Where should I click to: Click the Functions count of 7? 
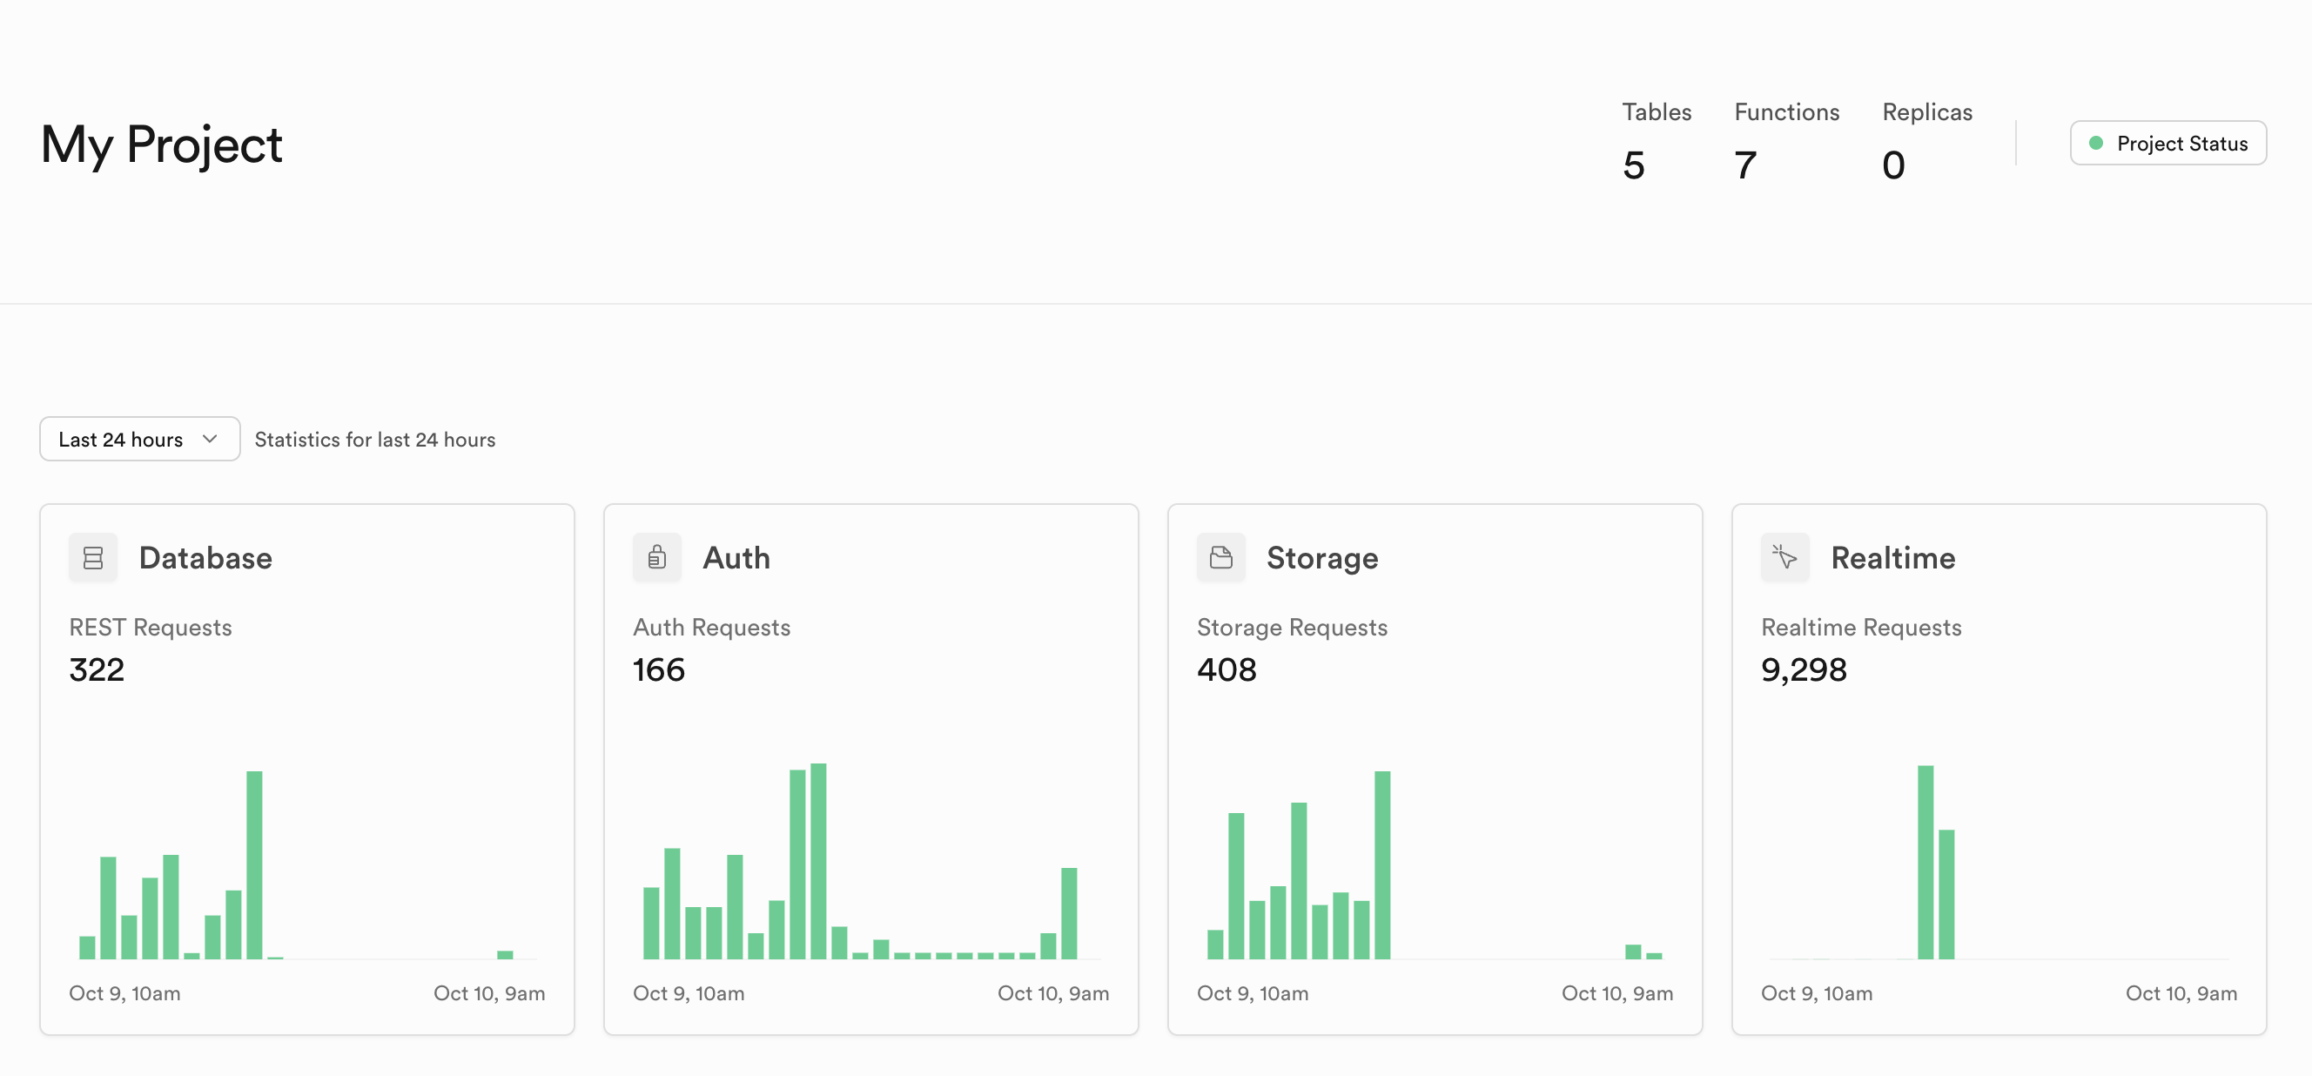click(x=1744, y=166)
